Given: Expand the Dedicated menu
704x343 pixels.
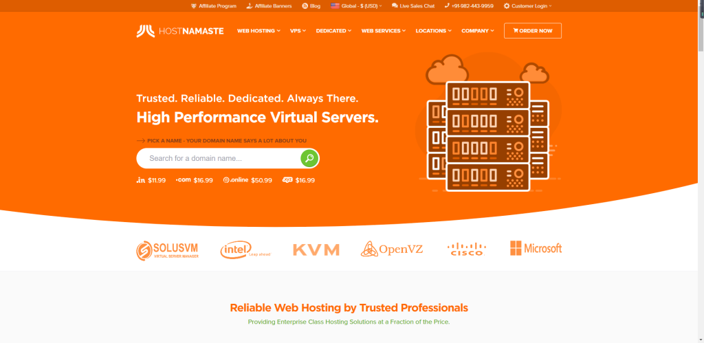Looking at the screenshot, I should (x=333, y=31).
